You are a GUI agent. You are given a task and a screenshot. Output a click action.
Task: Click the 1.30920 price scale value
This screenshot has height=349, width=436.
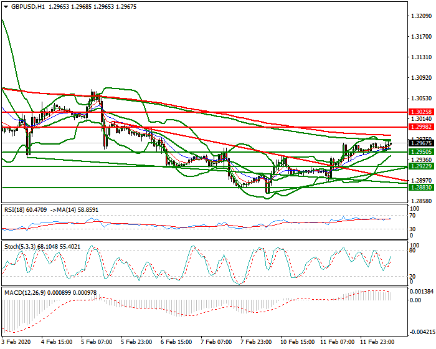click(x=421, y=77)
